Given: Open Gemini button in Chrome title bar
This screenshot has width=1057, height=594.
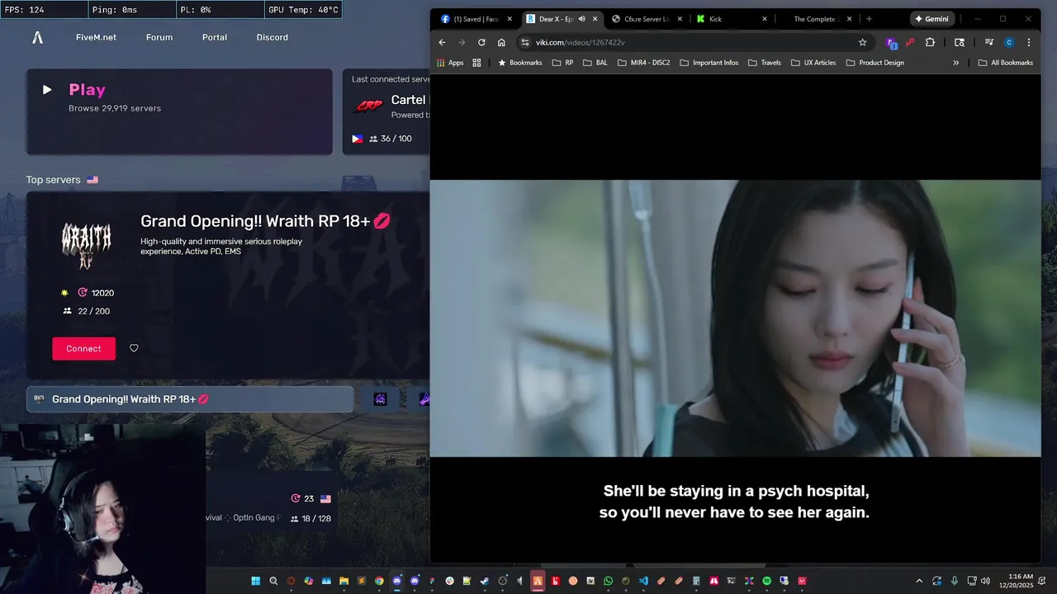Looking at the screenshot, I should (931, 19).
